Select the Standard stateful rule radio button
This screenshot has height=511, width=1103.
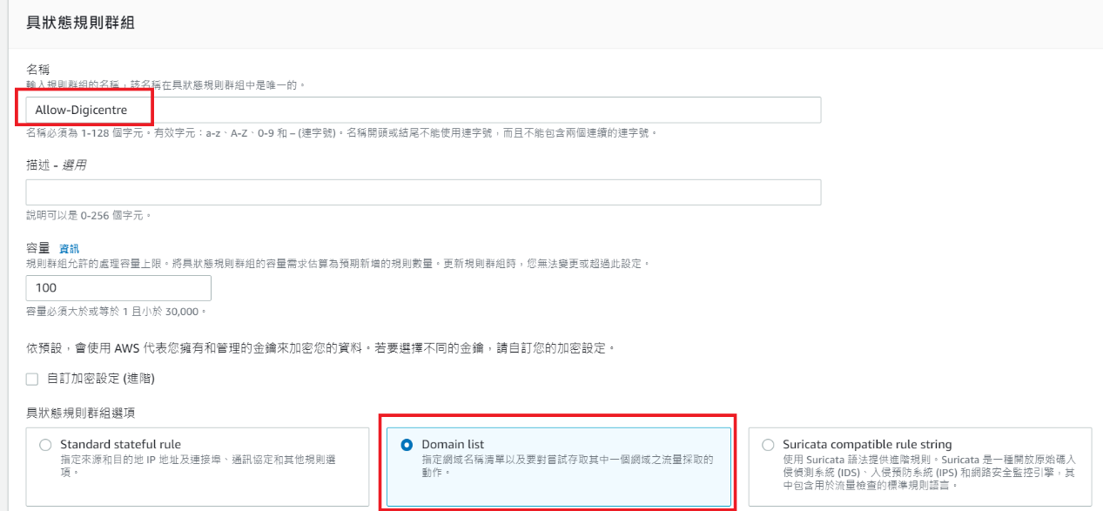click(x=46, y=445)
